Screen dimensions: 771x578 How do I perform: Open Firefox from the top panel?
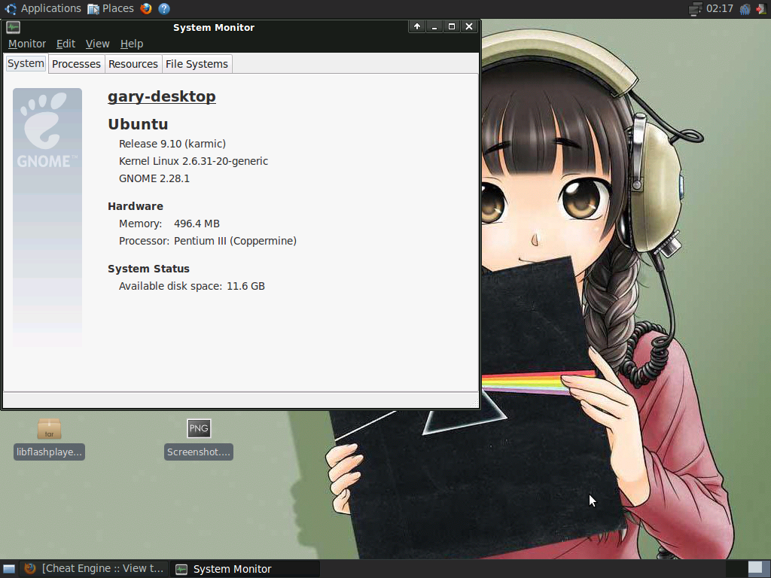(x=145, y=8)
